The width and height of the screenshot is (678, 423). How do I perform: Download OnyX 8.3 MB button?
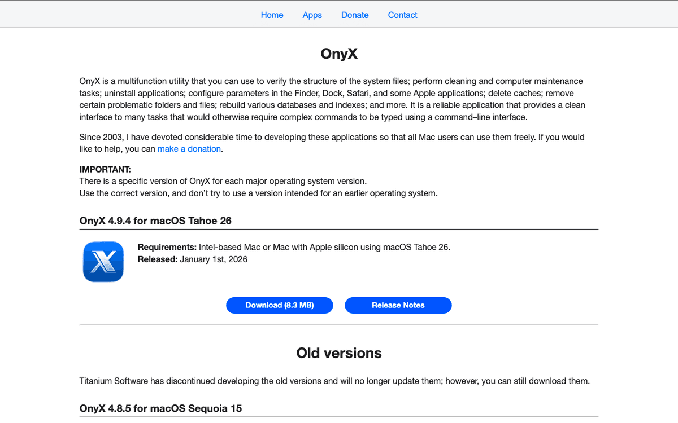pos(280,305)
